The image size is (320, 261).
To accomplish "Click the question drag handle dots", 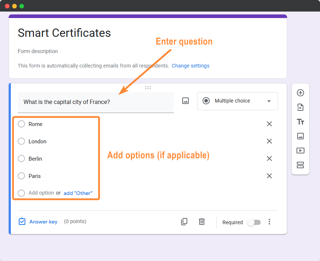I will click(148, 88).
